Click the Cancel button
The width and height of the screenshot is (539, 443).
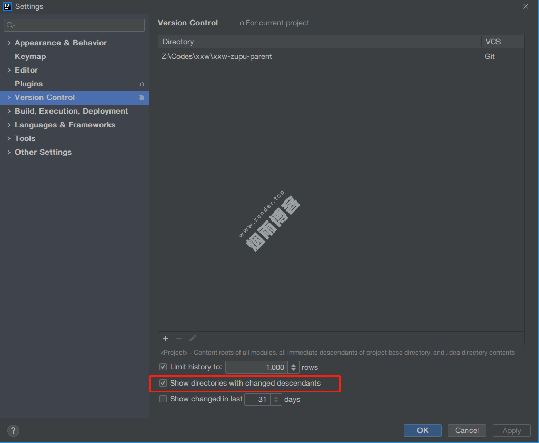(467, 430)
